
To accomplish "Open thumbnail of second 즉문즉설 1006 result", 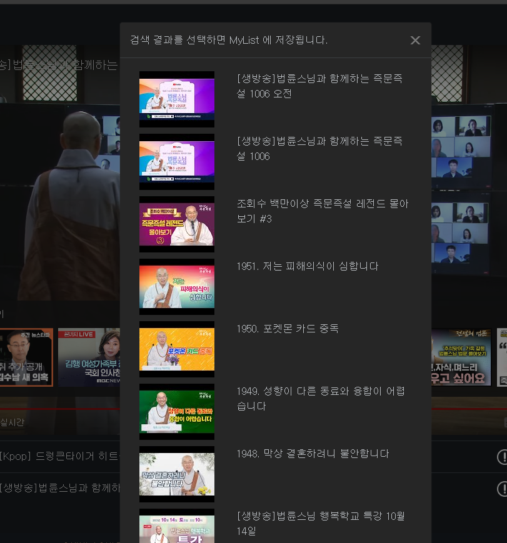I will click(x=177, y=162).
